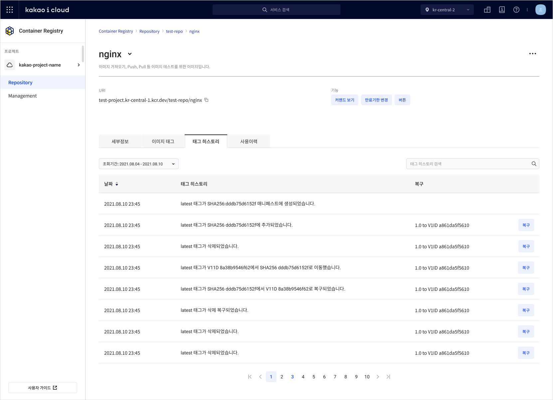The image size is (553, 400).
Task: Go to page 3
Action: point(292,377)
